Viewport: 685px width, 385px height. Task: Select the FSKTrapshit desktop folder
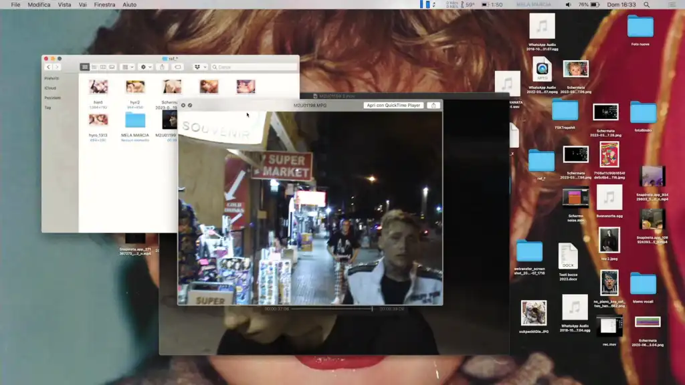coord(565,110)
